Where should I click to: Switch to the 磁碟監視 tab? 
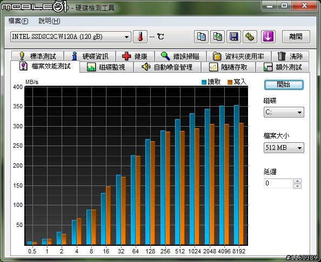click(106, 67)
